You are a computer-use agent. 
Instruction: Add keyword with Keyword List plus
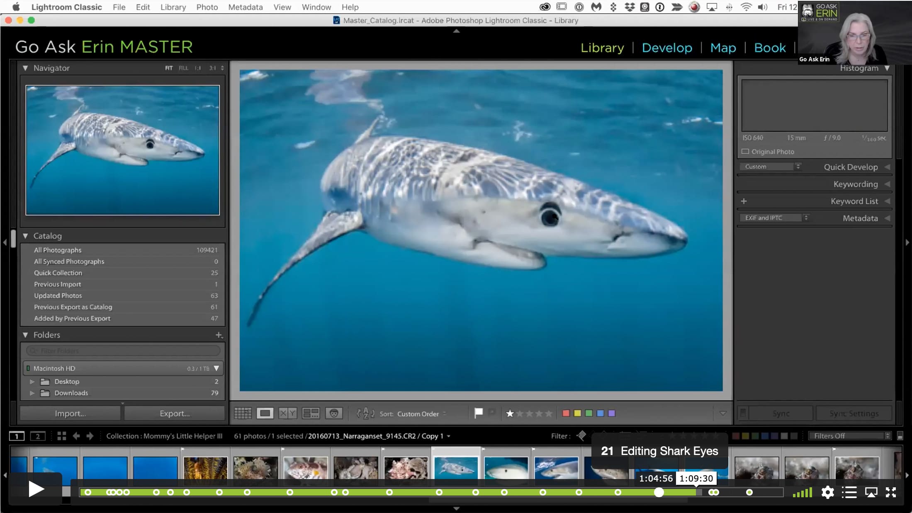pyautogui.click(x=744, y=201)
